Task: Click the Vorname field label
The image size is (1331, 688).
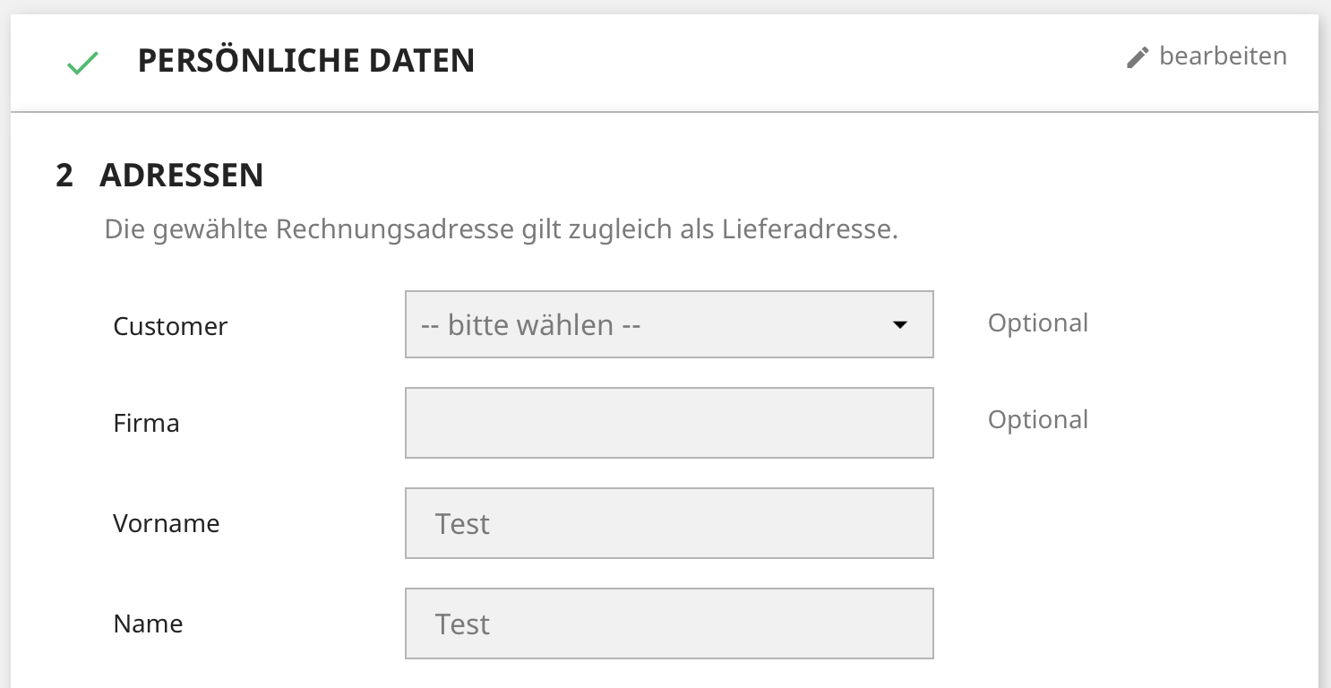Action: 166,523
